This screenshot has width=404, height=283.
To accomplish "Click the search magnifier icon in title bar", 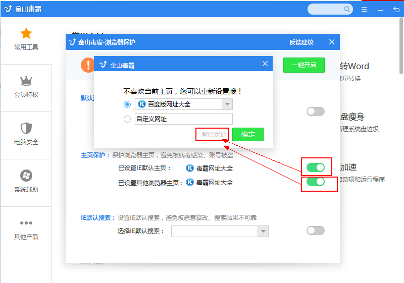I will click(347, 9).
